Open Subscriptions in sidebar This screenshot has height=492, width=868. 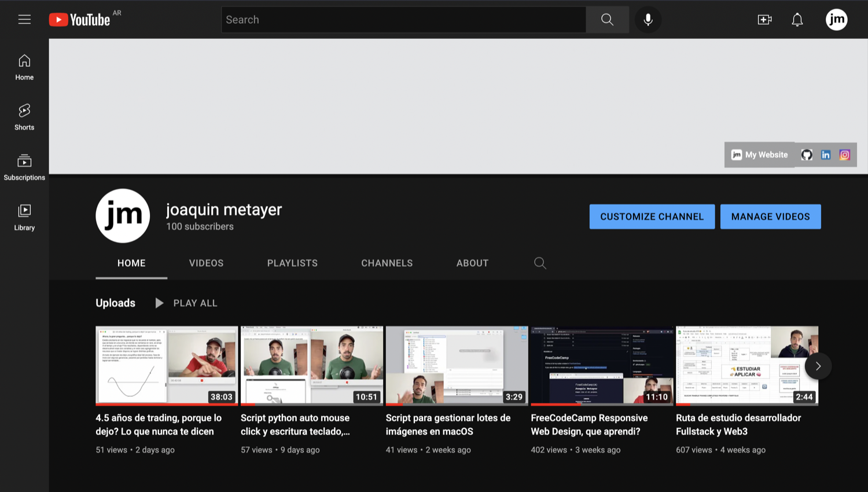pos(24,167)
